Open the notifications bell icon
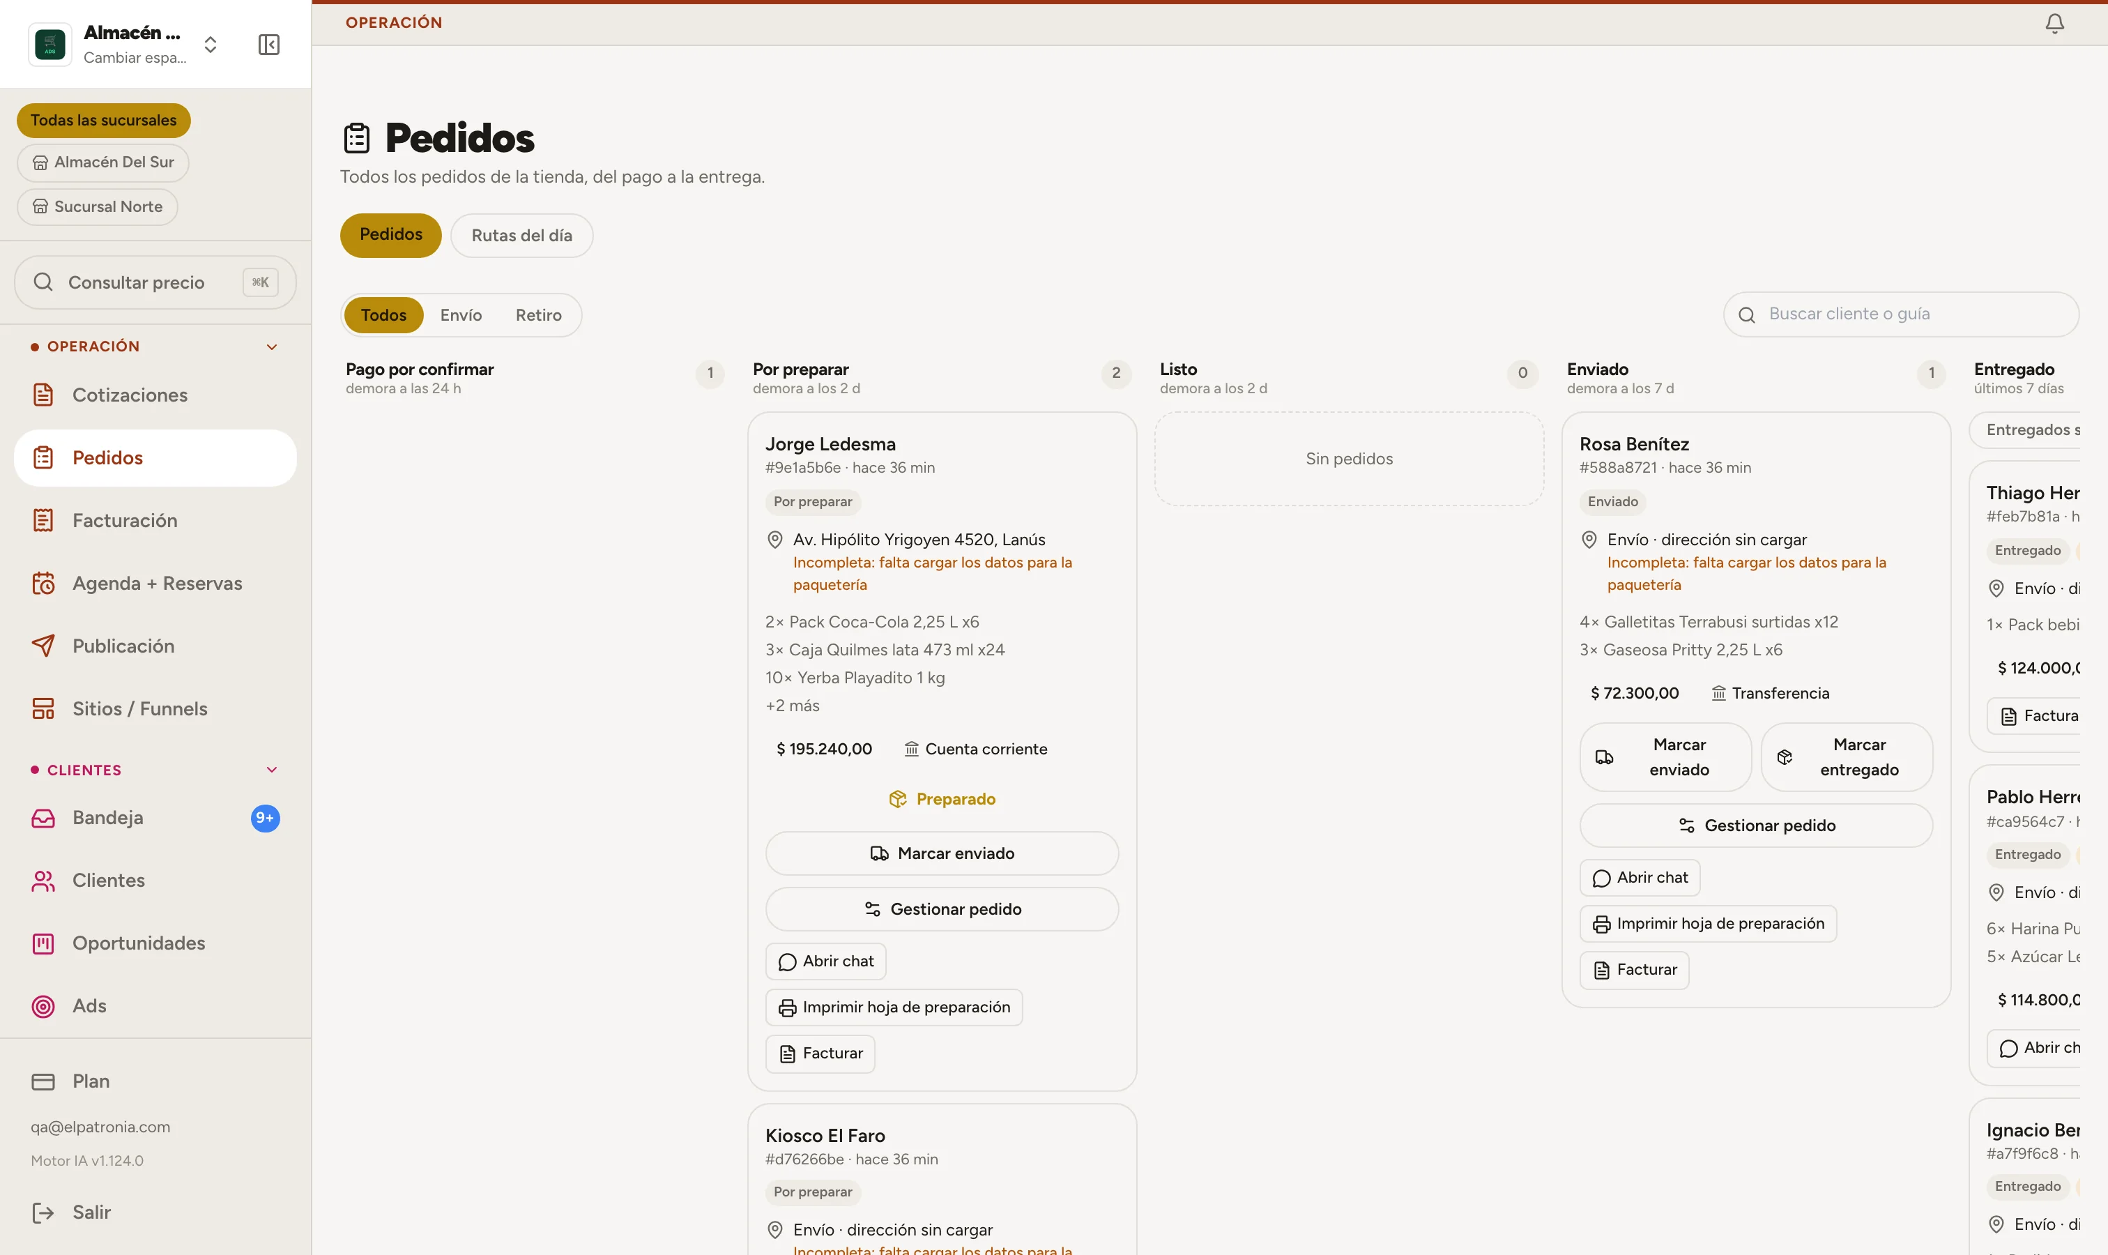Viewport: 2108px width, 1255px height. (2054, 23)
